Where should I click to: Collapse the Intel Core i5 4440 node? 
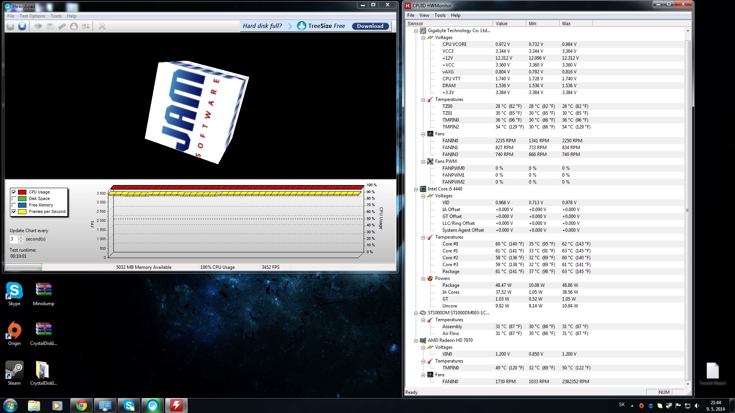[416, 189]
